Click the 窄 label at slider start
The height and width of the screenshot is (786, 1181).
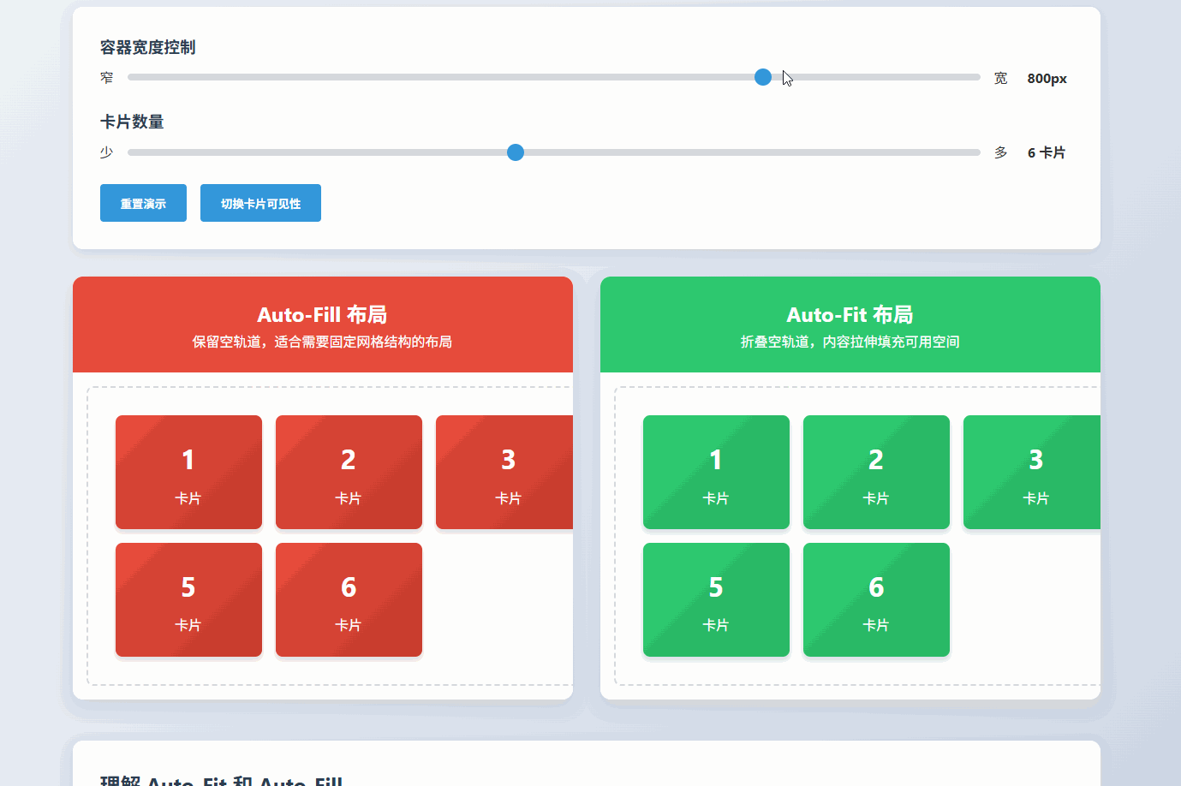click(107, 78)
